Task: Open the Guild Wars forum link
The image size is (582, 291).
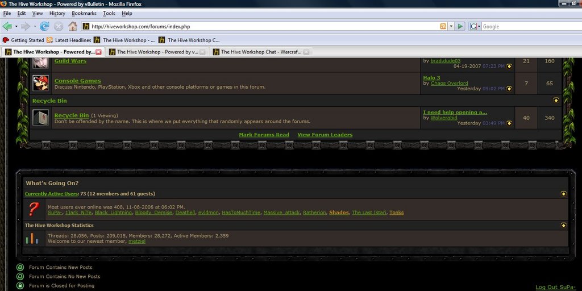Action: 70,61
